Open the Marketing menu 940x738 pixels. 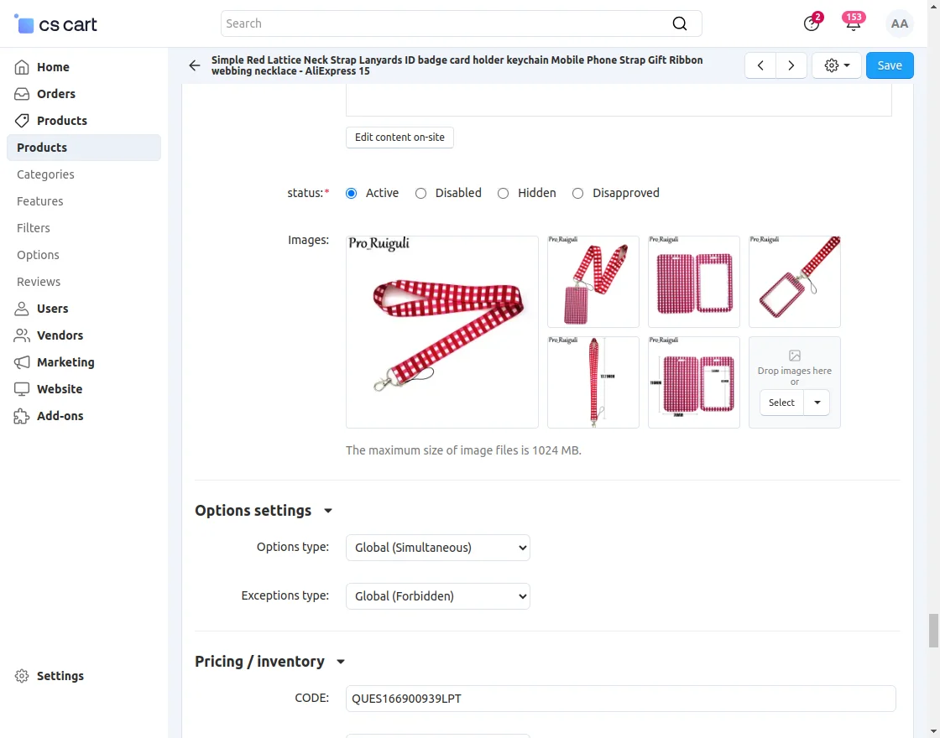65,362
